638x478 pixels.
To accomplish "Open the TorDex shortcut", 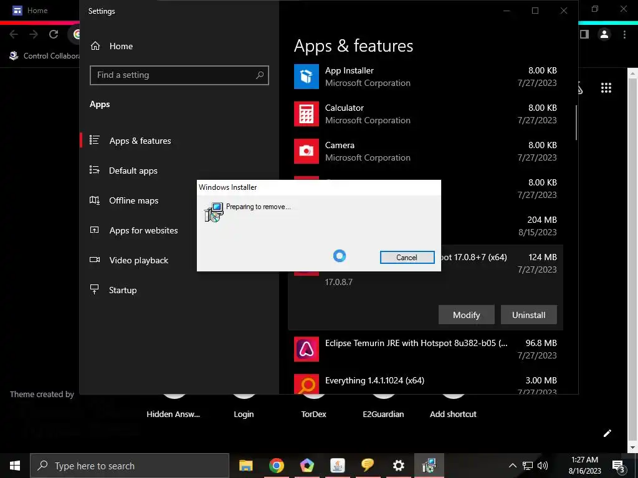I will pos(314,414).
